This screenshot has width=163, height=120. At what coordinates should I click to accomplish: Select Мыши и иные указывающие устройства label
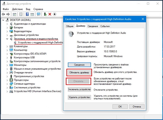click(x=37, y=69)
